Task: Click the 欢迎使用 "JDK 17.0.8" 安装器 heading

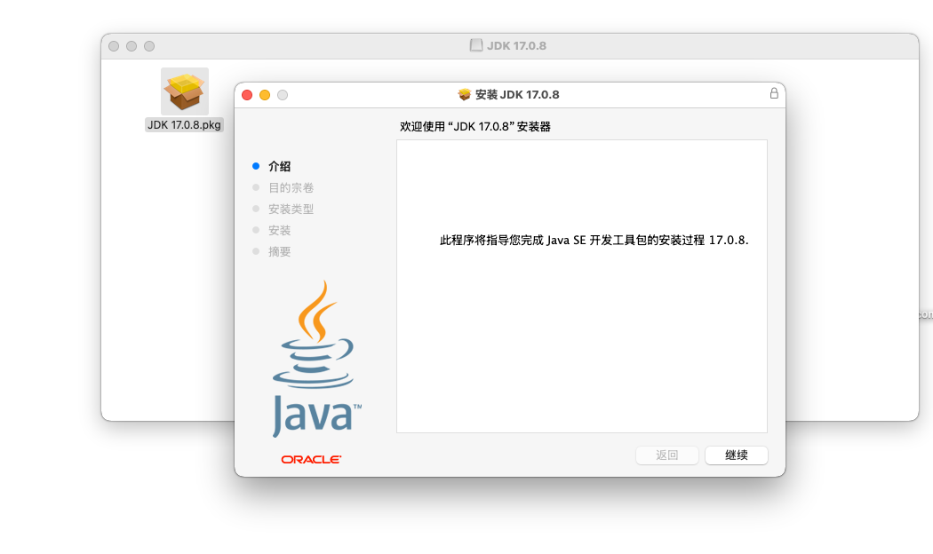Action: (x=474, y=127)
